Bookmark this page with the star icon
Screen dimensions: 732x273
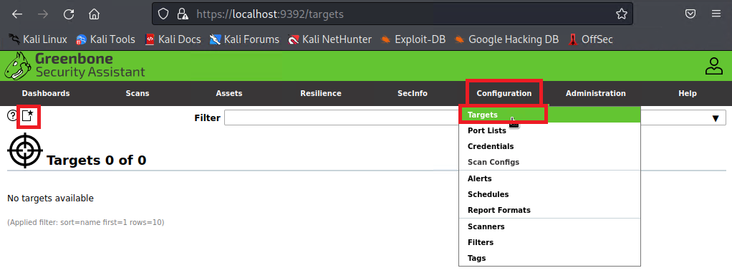point(622,14)
